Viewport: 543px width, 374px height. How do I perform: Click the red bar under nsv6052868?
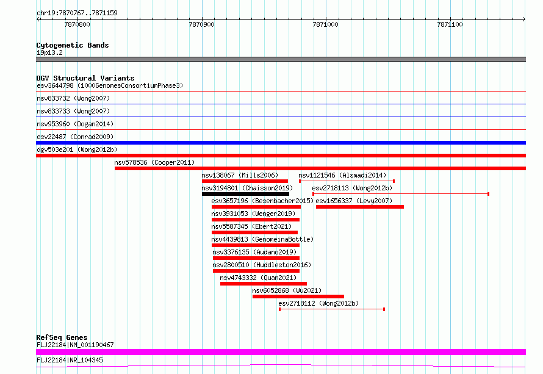(x=298, y=297)
